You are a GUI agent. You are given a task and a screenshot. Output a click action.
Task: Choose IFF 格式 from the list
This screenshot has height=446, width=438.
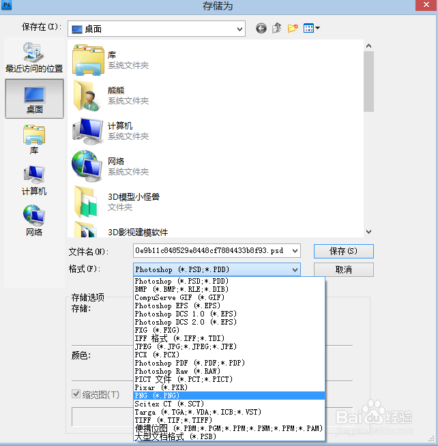(229, 338)
